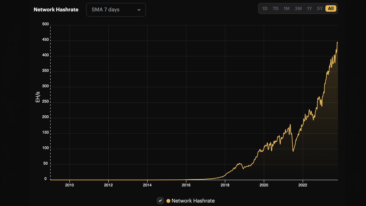Select the 3M time range
The image size is (366, 206).
click(298, 9)
